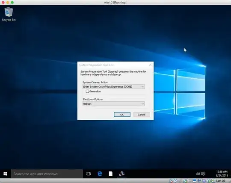Open the Action Center notifications icon
The height and width of the screenshot is (183, 231).
tap(203, 174)
